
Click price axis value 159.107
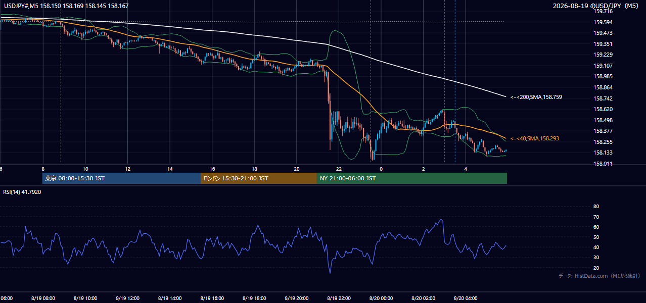pyautogui.click(x=603, y=66)
